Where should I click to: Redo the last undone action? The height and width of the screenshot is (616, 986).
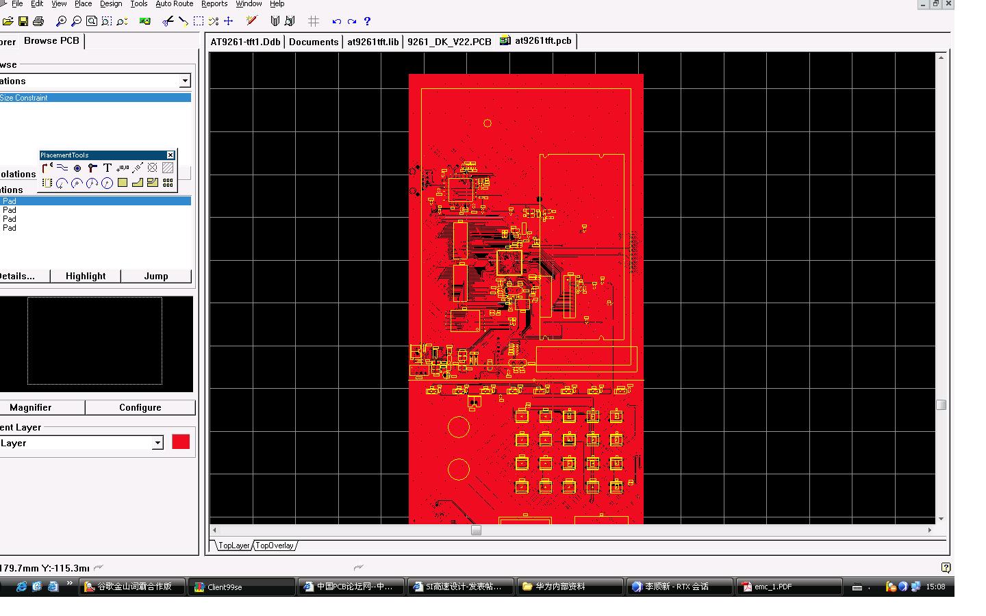[351, 21]
